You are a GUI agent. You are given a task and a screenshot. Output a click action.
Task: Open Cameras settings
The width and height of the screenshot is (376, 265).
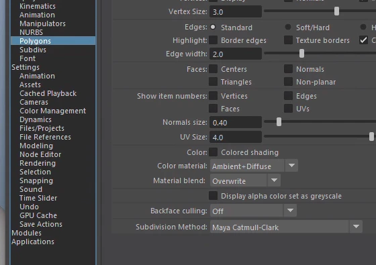click(x=34, y=102)
